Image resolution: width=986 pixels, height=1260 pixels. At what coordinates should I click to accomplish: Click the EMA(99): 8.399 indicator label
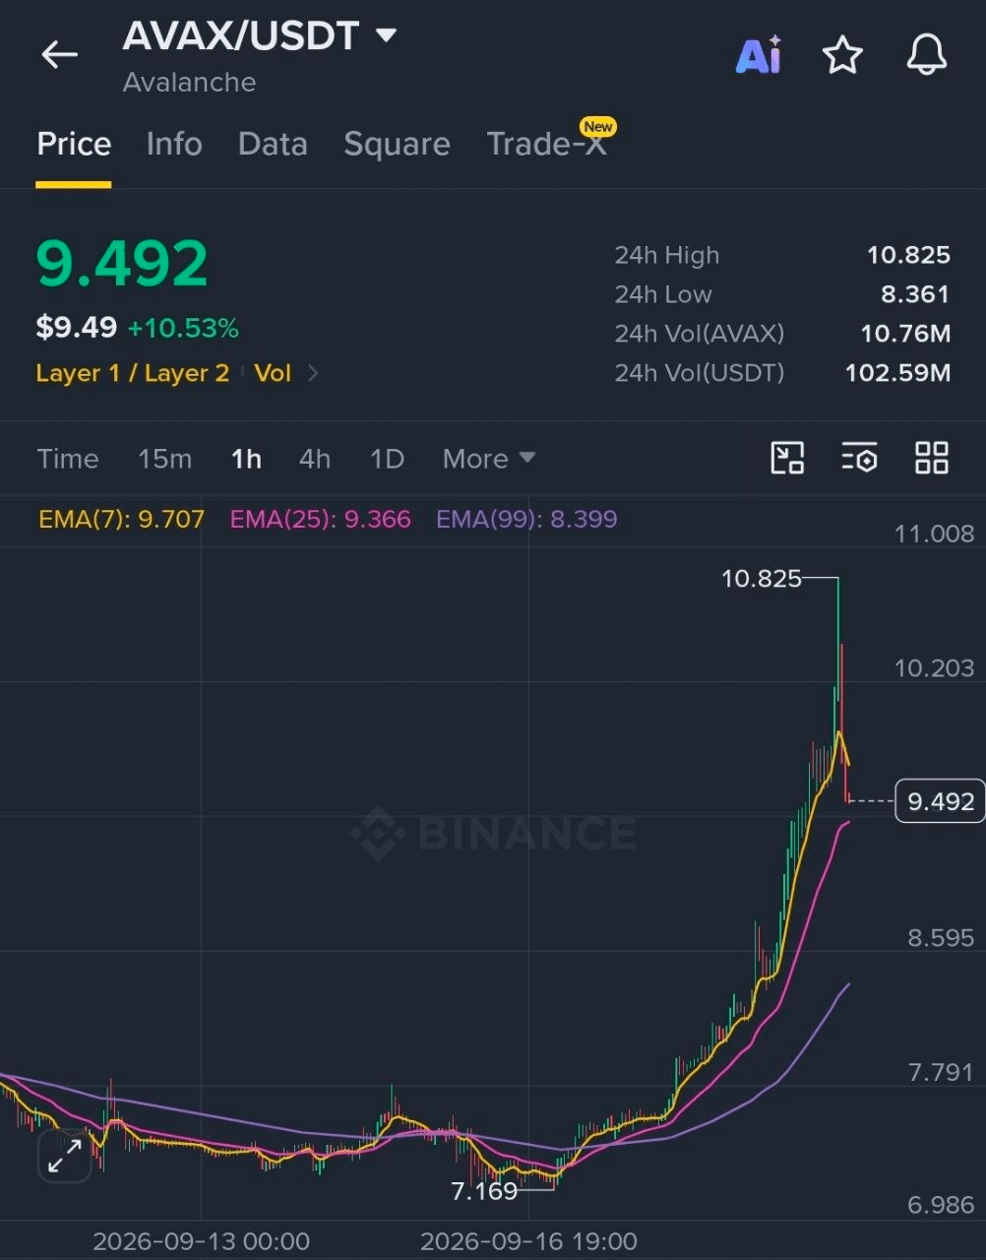(526, 519)
